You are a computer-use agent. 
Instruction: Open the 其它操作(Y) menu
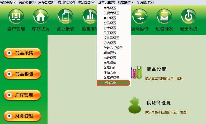(126, 2)
